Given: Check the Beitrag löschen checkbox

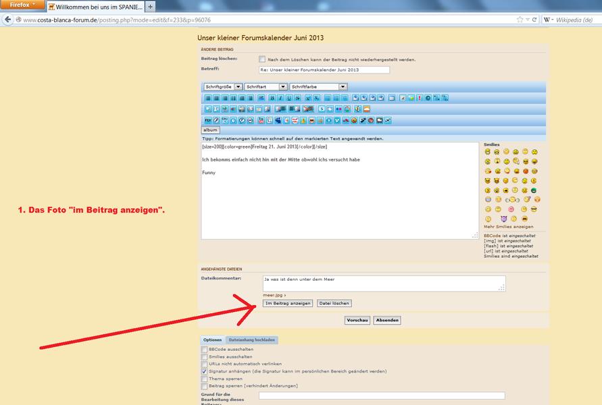Looking at the screenshot, I should [x=262, y=59].
